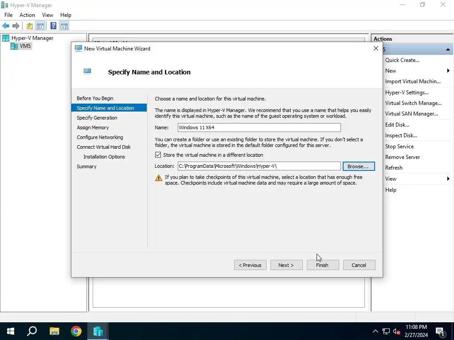Click the Browse... button

[x=359, y=166]
